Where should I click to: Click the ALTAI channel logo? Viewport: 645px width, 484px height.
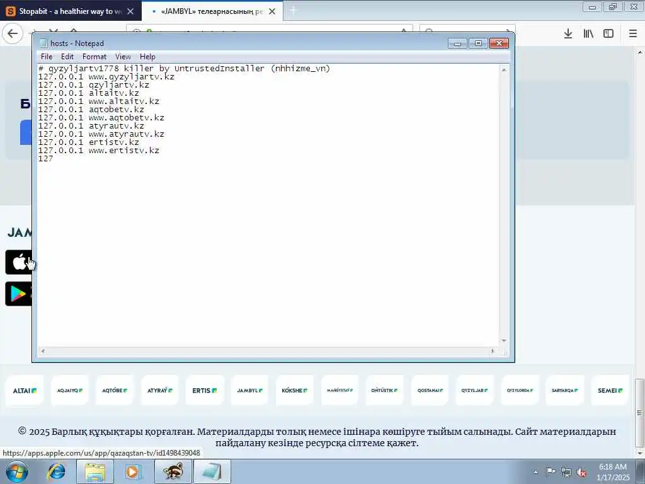25,390
